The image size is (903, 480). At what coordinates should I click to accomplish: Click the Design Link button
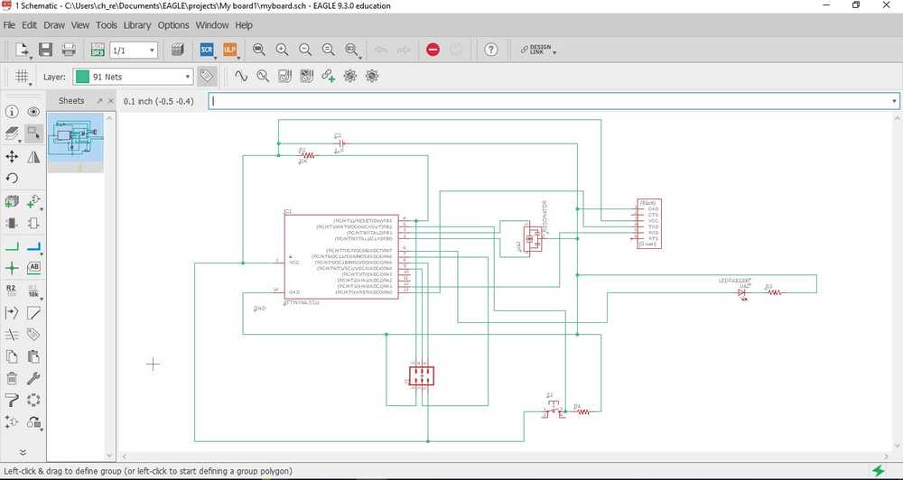click(x=538, y=50)
